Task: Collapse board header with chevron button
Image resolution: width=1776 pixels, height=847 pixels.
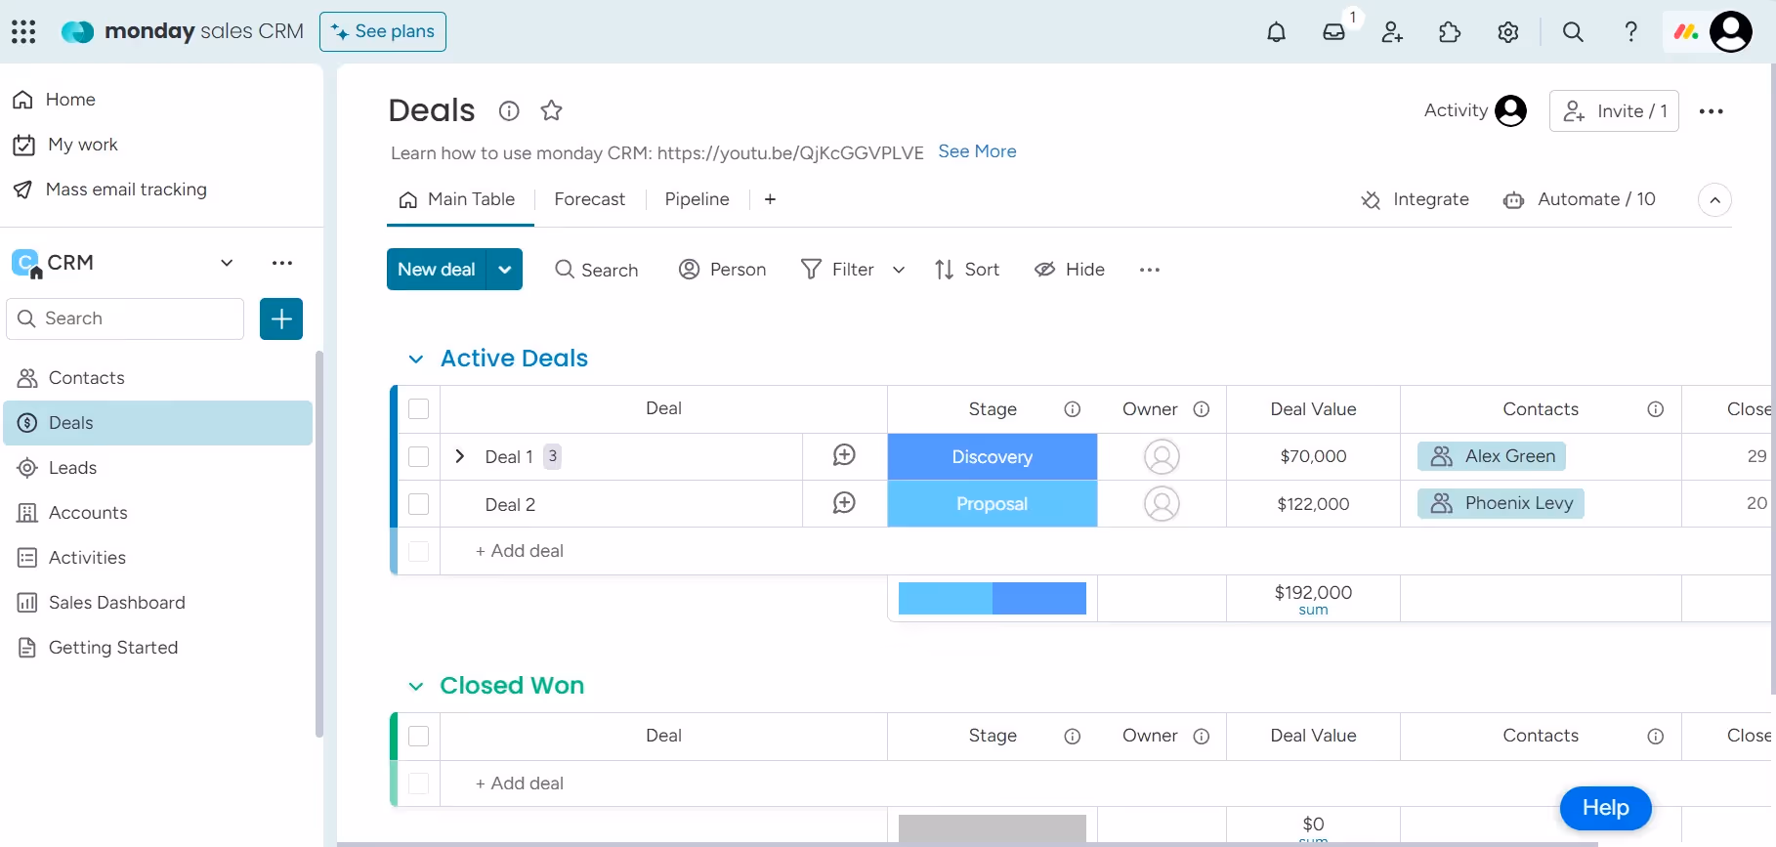Action: click(1714, 200)
